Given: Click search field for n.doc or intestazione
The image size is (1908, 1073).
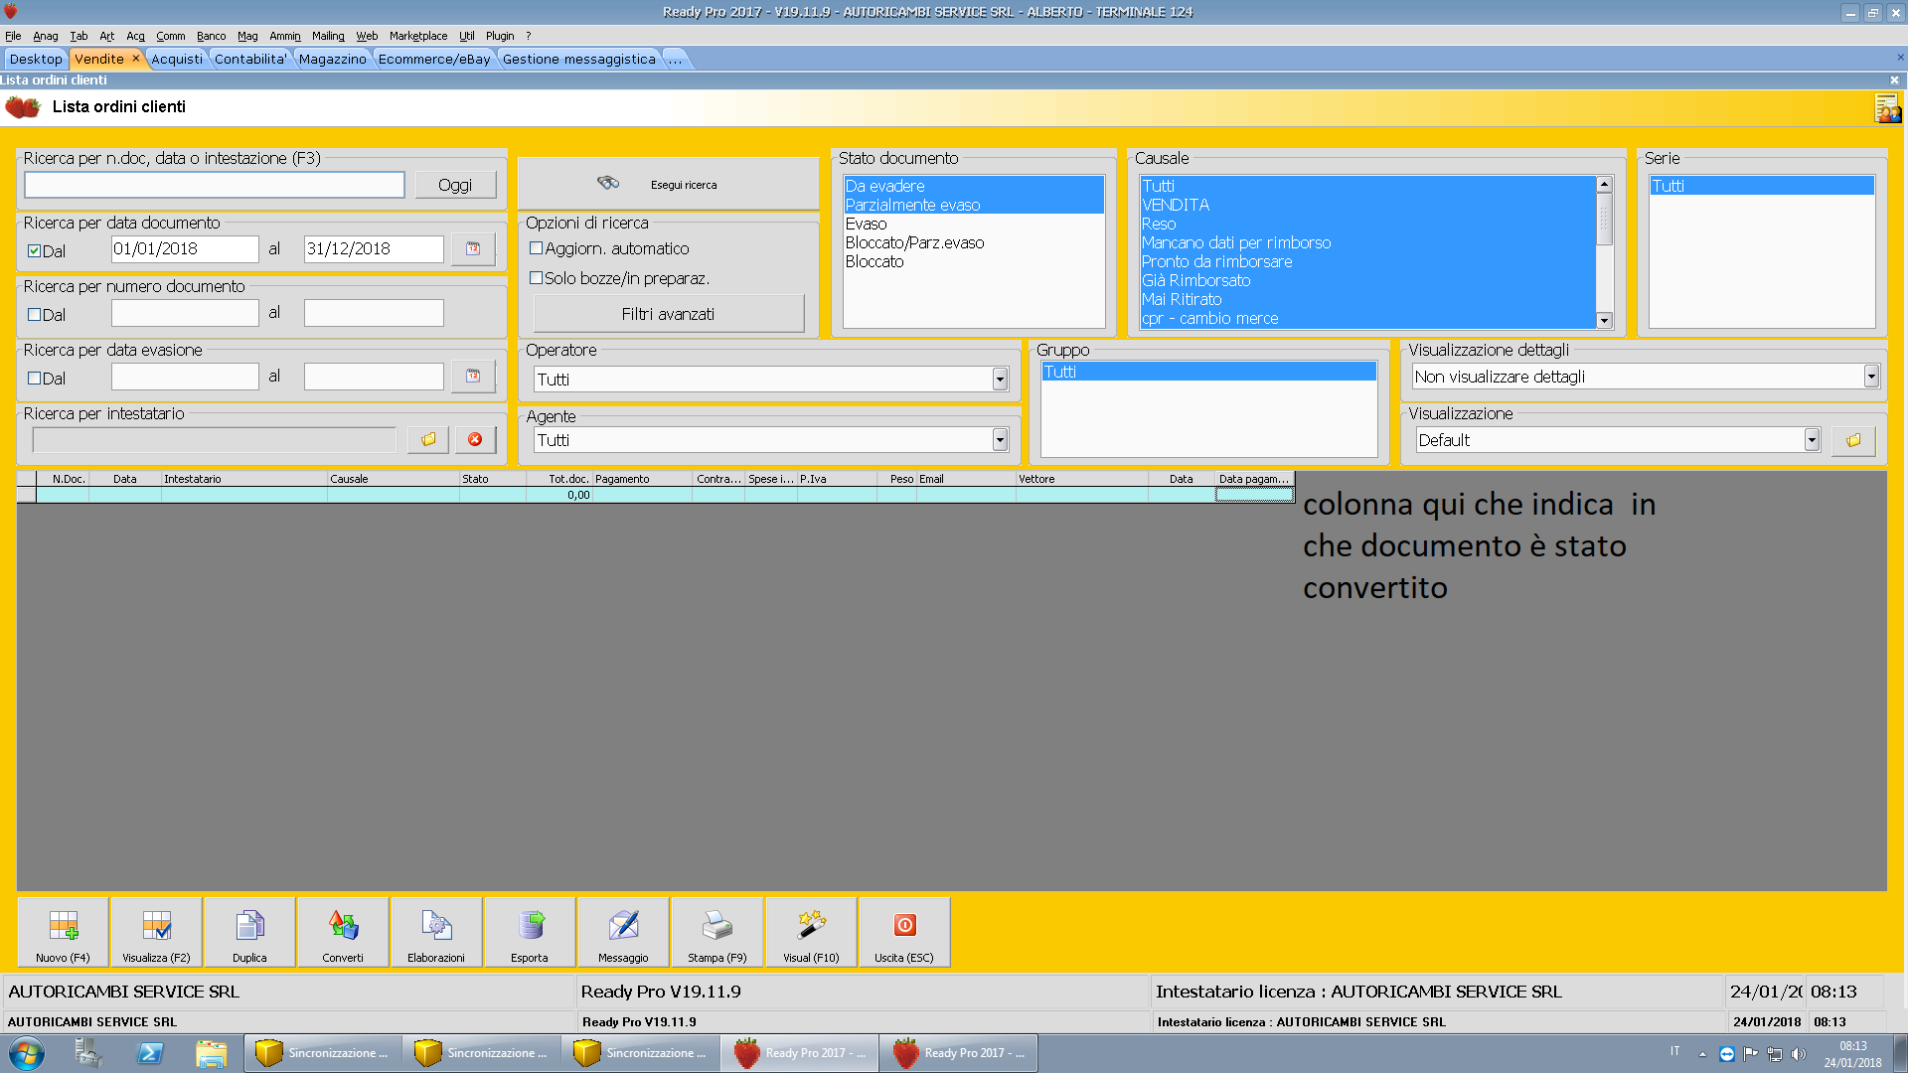Looking at the screenshot, I should (x=215, y=185).
